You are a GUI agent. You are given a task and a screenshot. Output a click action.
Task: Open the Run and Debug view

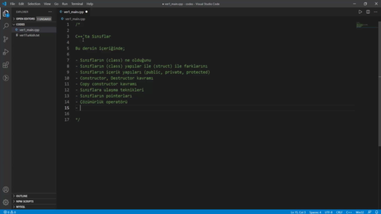(x=6, y=52)
